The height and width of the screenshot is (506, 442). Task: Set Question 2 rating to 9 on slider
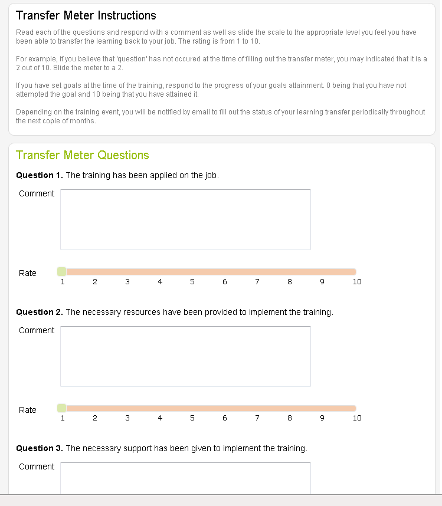[x=322, y=408]
